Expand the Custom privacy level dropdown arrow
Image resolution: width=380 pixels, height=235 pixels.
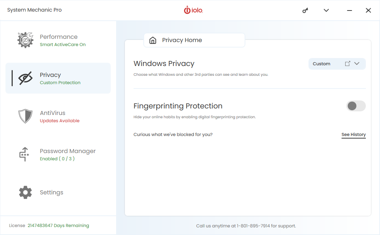[x=357, y=63]
